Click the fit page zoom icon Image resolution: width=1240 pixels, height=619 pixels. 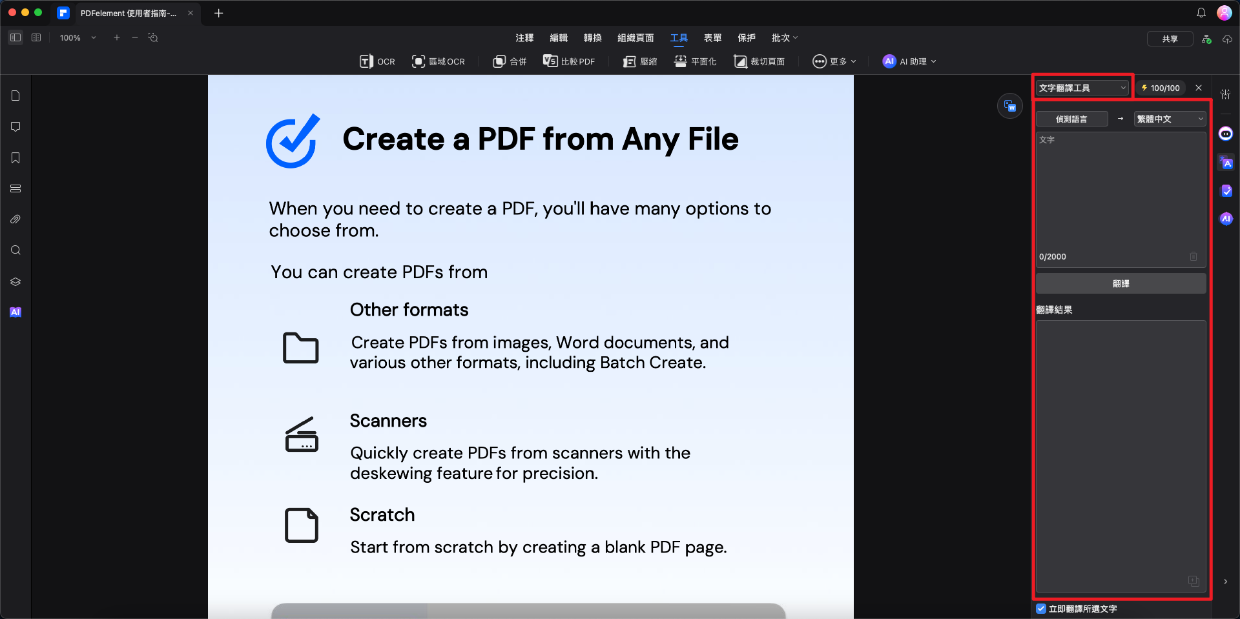(x=153, y=37)
